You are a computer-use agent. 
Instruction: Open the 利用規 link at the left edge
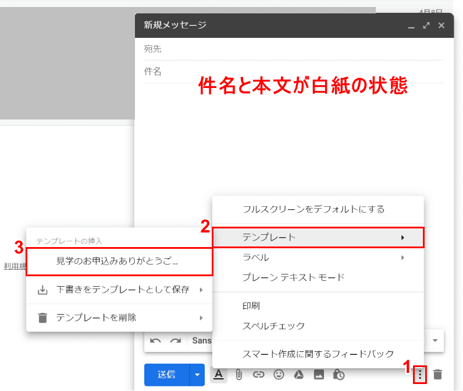click(15, 266)
